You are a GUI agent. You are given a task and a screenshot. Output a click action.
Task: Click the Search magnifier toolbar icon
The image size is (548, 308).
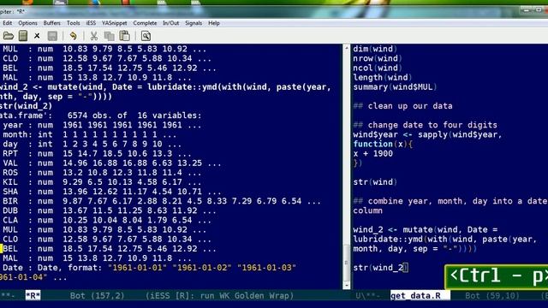point(146,36)
